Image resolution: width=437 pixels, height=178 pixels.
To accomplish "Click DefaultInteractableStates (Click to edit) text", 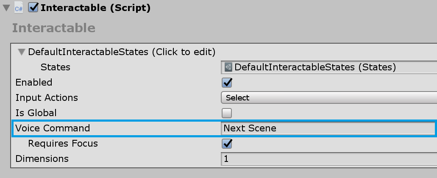I will pyautogui.click(x=122, y=52).
